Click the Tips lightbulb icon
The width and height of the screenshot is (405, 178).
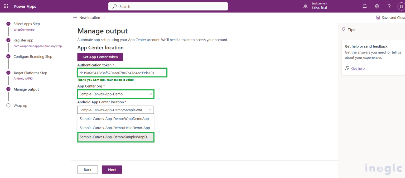(343, 29)
